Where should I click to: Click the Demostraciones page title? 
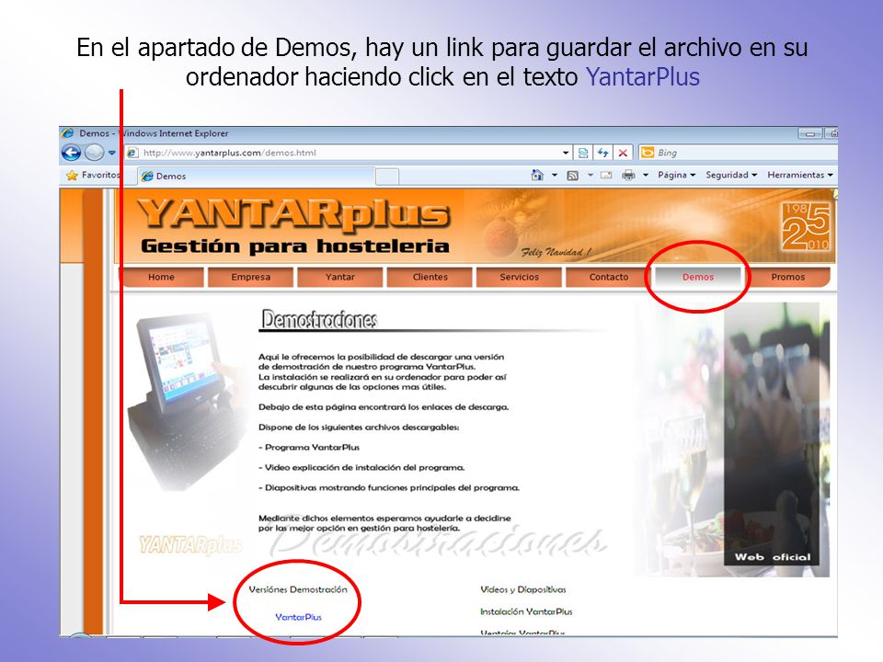(319, 319)
